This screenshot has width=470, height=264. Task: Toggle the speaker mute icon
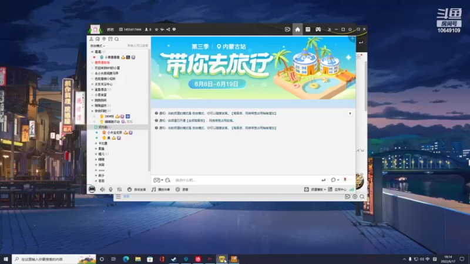point(102,189)
